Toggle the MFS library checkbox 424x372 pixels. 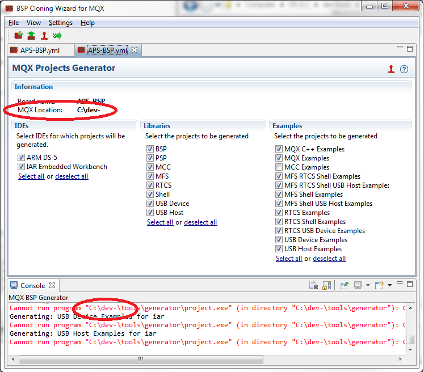point(150,176)
